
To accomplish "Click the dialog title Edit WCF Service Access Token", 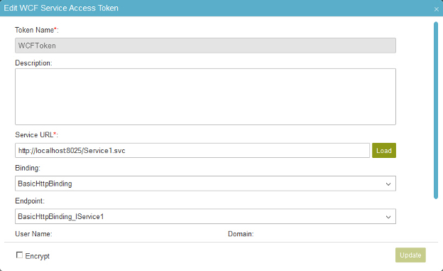I will pos(61,8).
